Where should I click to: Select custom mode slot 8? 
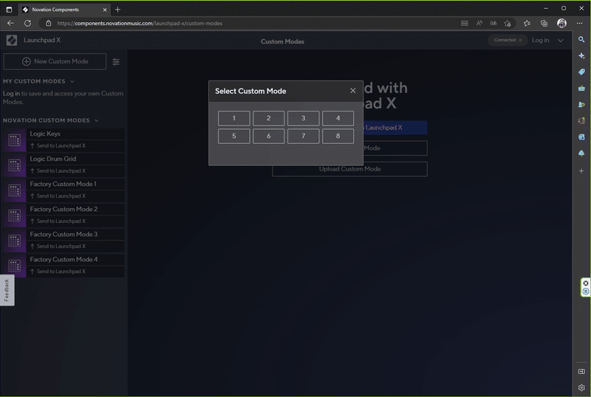338,136
